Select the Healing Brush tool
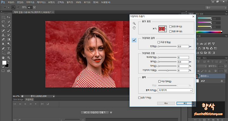Viewport: 228px width, 121px height. [3, 31]
